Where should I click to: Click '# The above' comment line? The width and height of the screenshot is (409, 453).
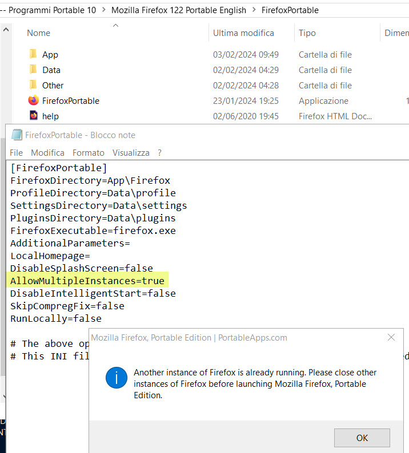tap(50, 344)
